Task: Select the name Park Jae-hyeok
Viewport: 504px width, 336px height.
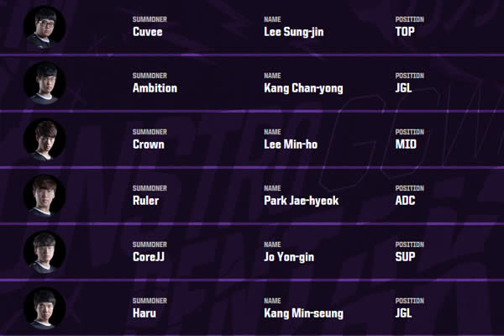Action: [301, 201]
